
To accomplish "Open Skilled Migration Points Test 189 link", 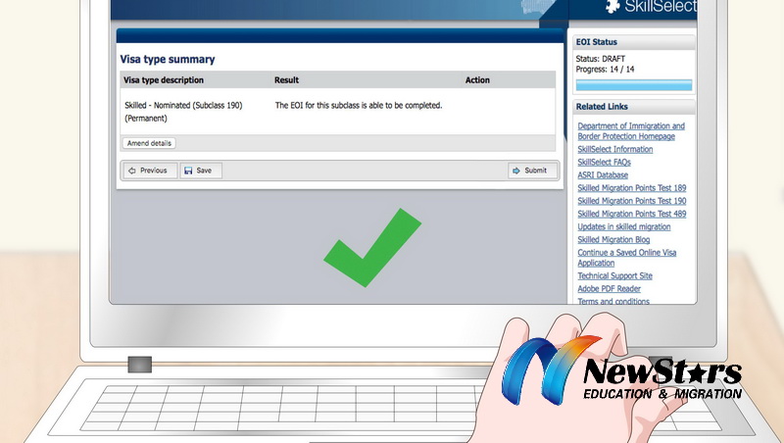I will (631, 188).
